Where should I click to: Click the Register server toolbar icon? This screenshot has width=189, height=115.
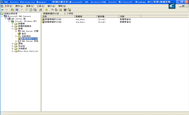56,10
